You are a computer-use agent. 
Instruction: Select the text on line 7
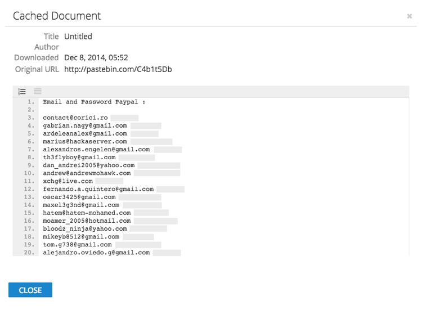tap(96, 150)
